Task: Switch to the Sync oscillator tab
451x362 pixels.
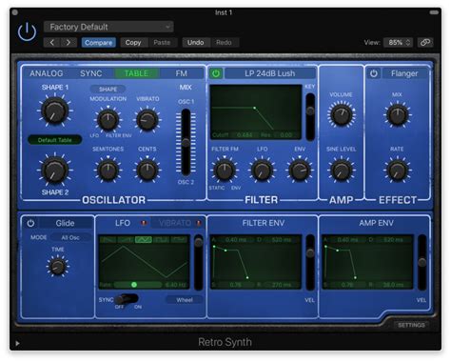Action: click(91, 73)
